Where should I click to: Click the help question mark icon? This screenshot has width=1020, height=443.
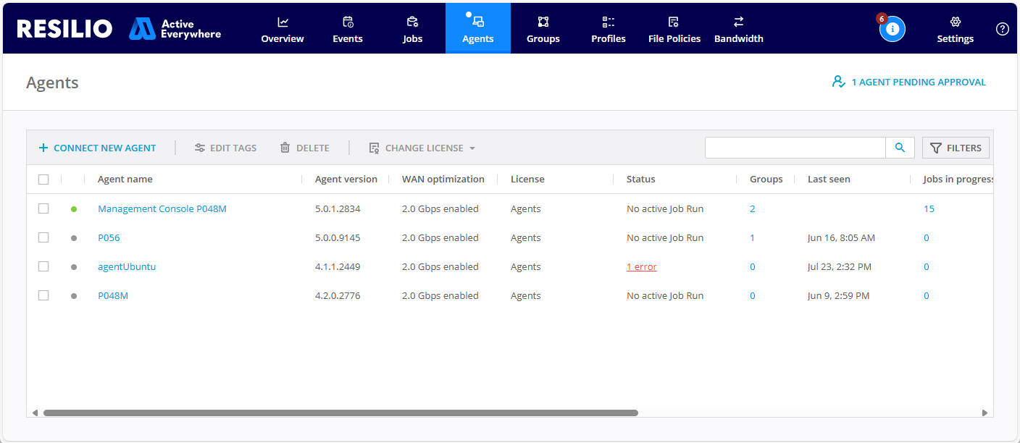tap(1002, 29)
